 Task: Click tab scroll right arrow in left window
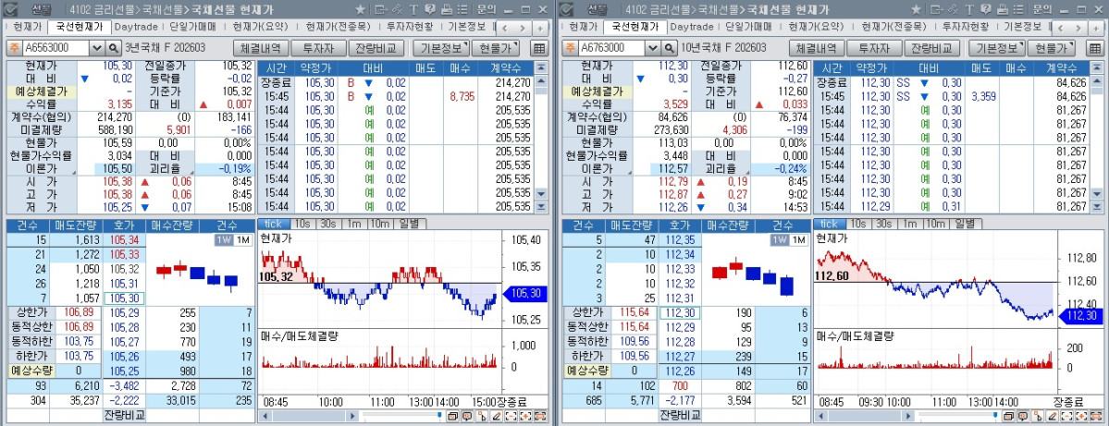tap(523, 28)
